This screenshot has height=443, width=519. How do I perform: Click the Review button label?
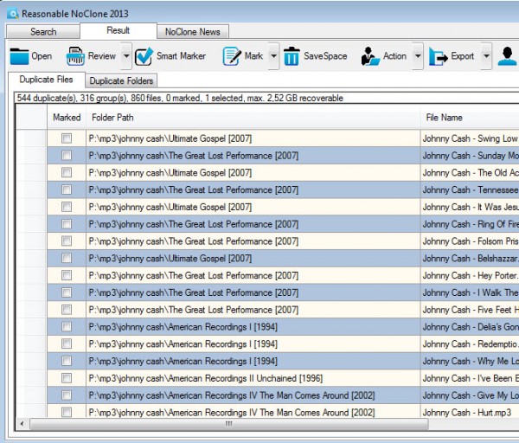[x=102, y=56]
